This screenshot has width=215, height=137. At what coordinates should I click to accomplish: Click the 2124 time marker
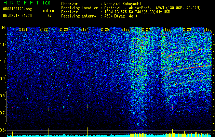(x=84, y=29)
